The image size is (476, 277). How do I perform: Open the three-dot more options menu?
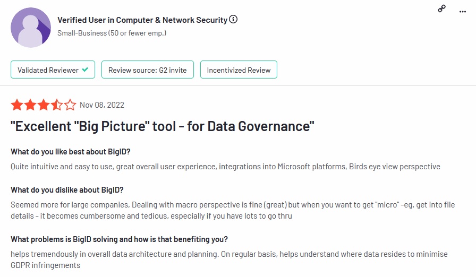point(462,11)
